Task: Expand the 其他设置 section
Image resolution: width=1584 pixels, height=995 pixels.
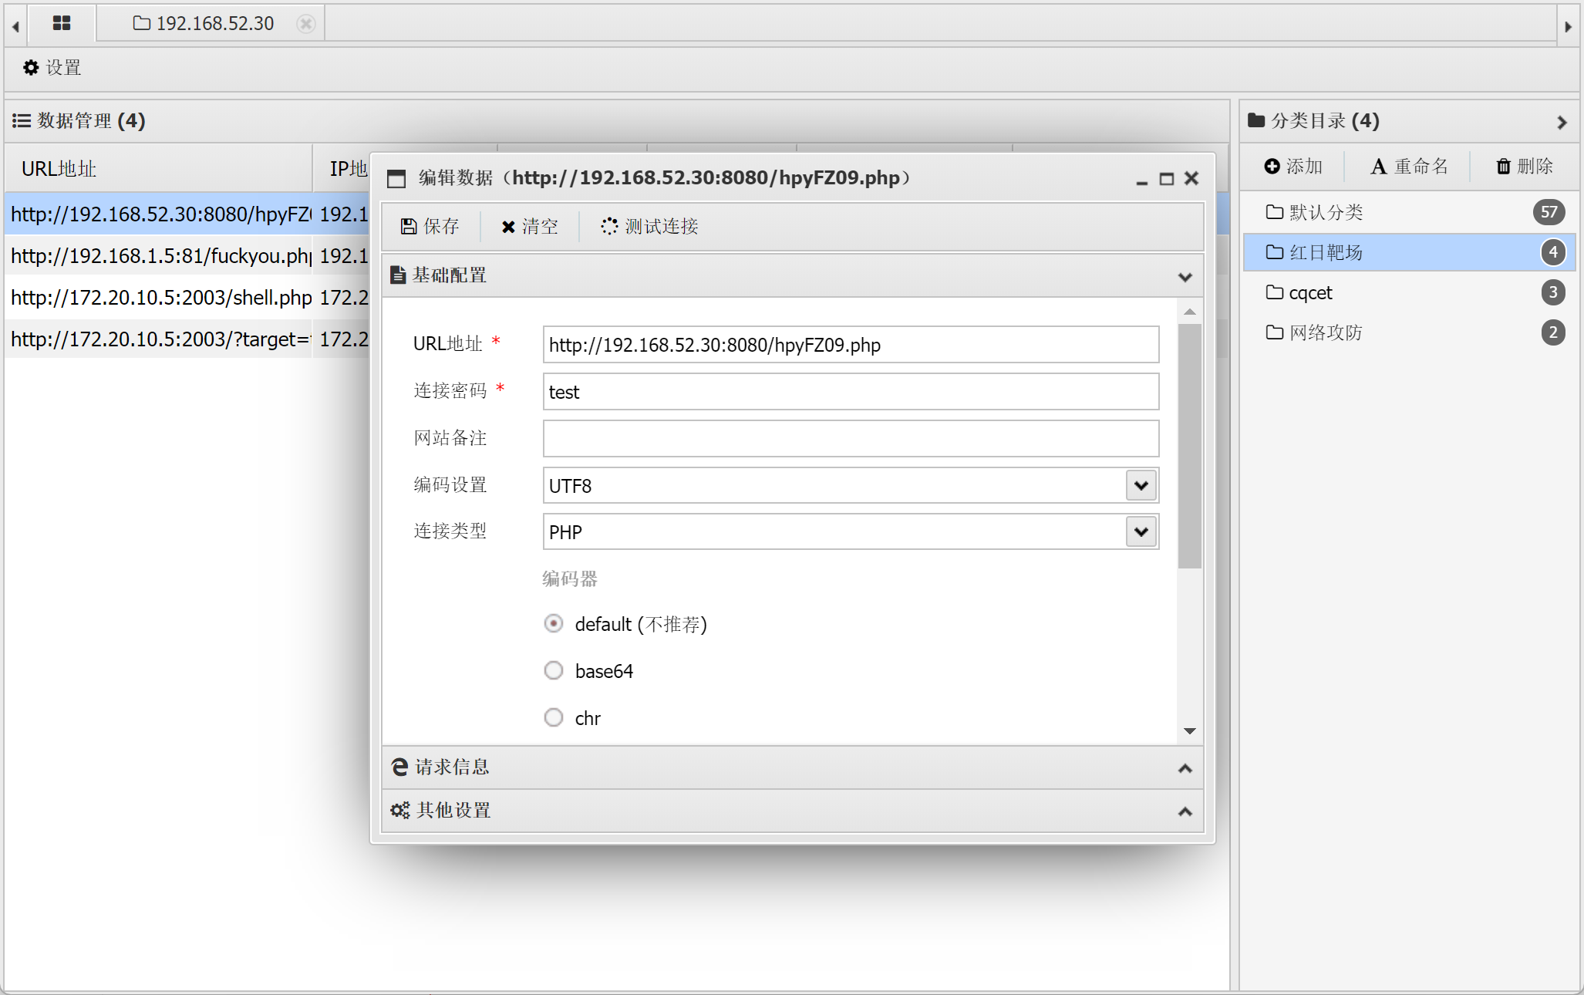Action: tap(792, 811)
